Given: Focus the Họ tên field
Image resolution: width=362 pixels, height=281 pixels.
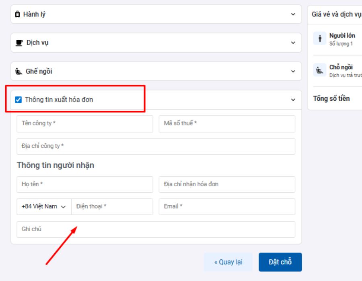Looking at the screenshot, I should point(85,185).
